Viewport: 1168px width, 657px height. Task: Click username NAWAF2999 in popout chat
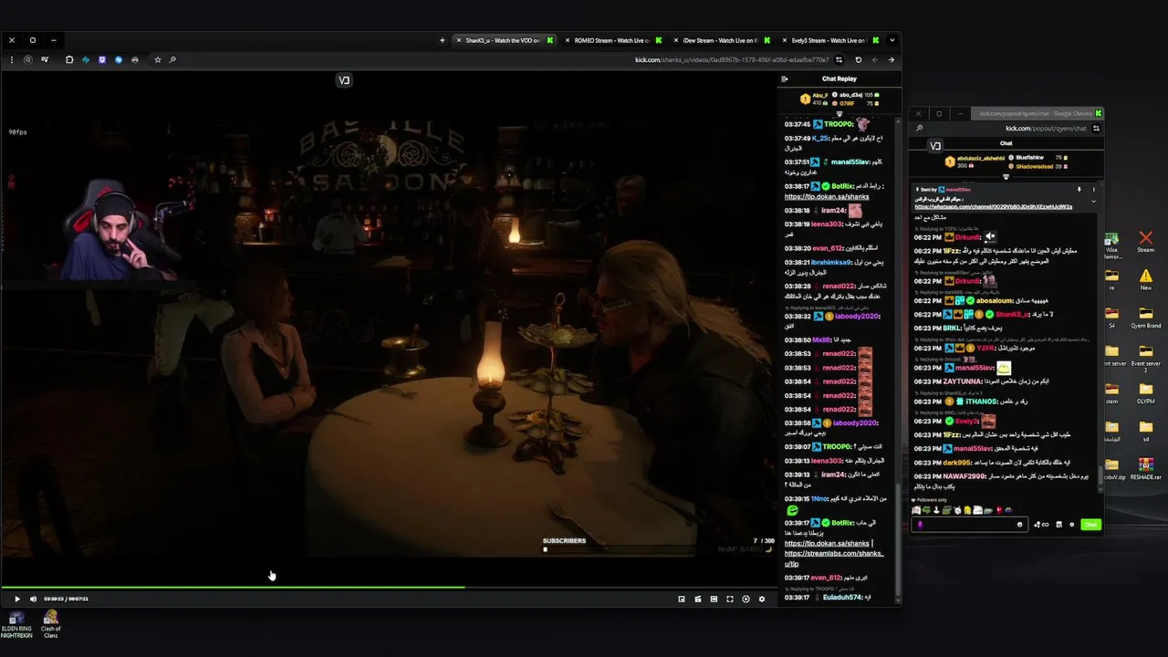point(965,477)
